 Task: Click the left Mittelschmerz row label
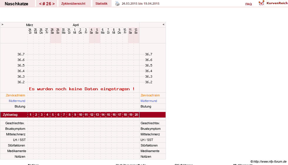[16, 135]
